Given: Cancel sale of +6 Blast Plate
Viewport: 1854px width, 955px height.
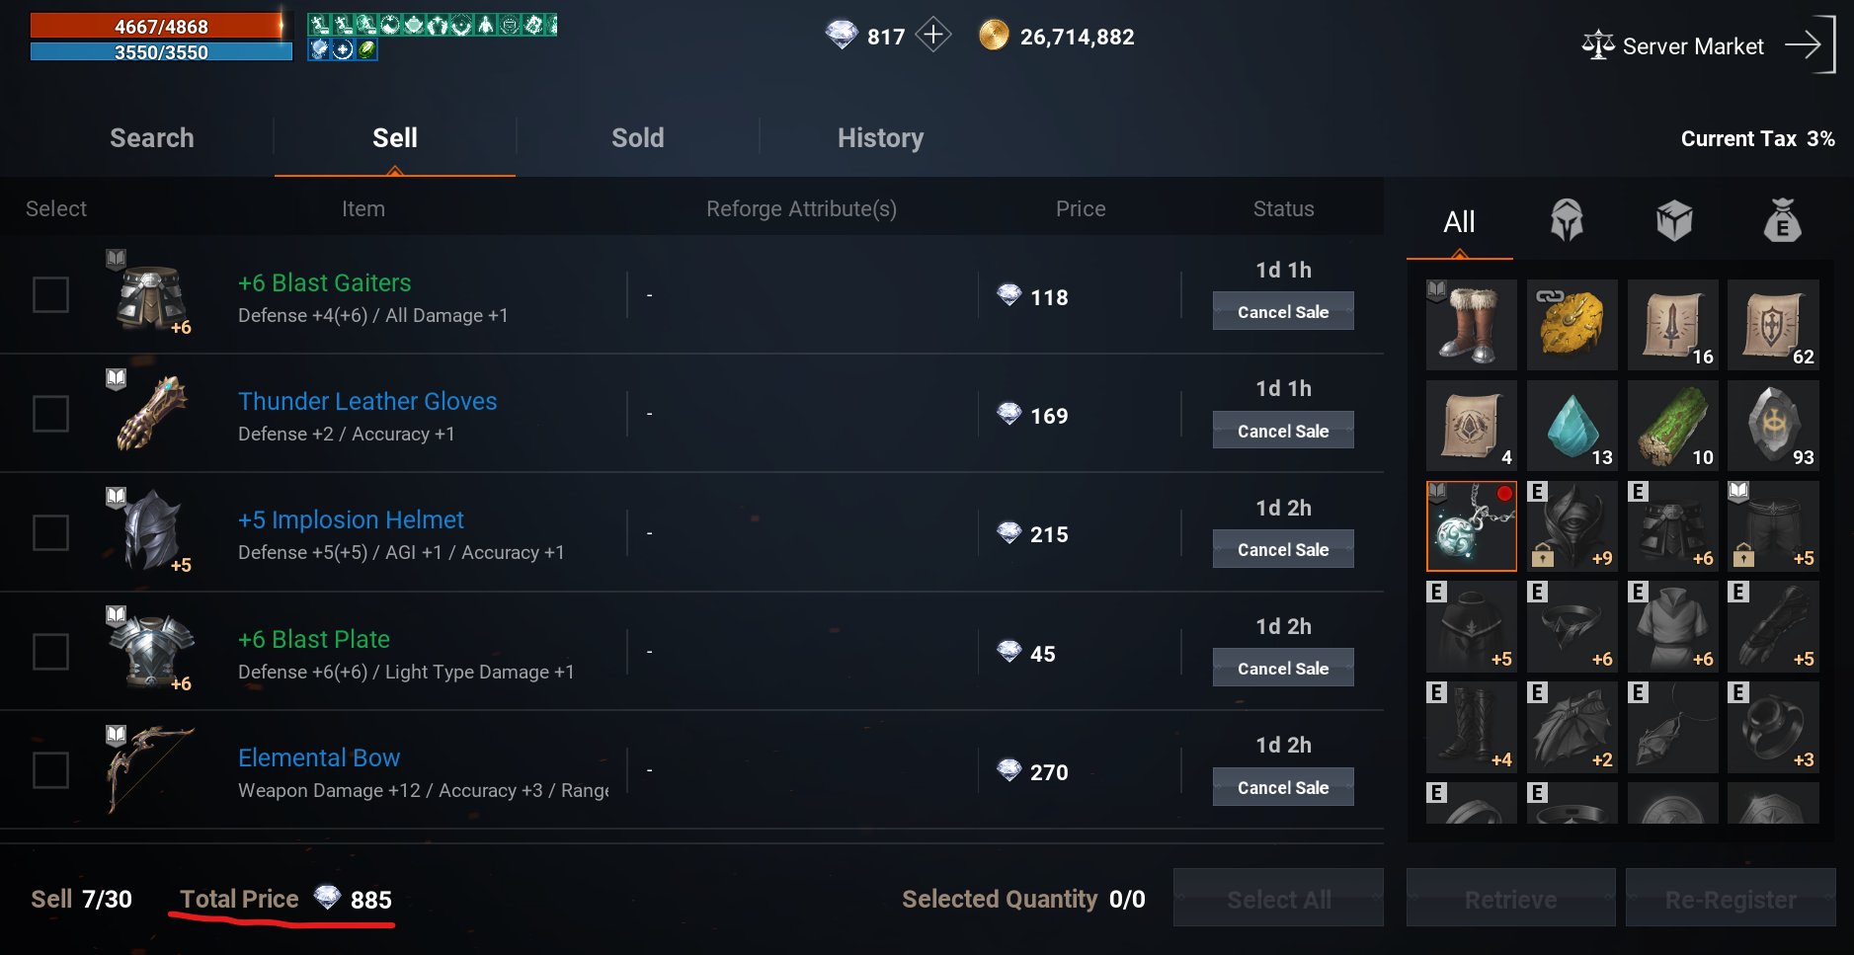Looking at the screenshot, I should click(1283, 668).
